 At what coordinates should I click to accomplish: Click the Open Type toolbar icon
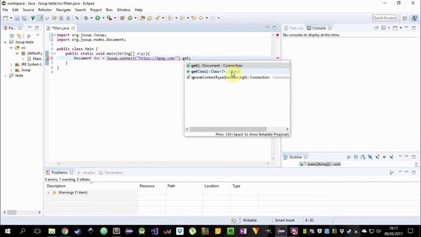click(x=143, y=18)
